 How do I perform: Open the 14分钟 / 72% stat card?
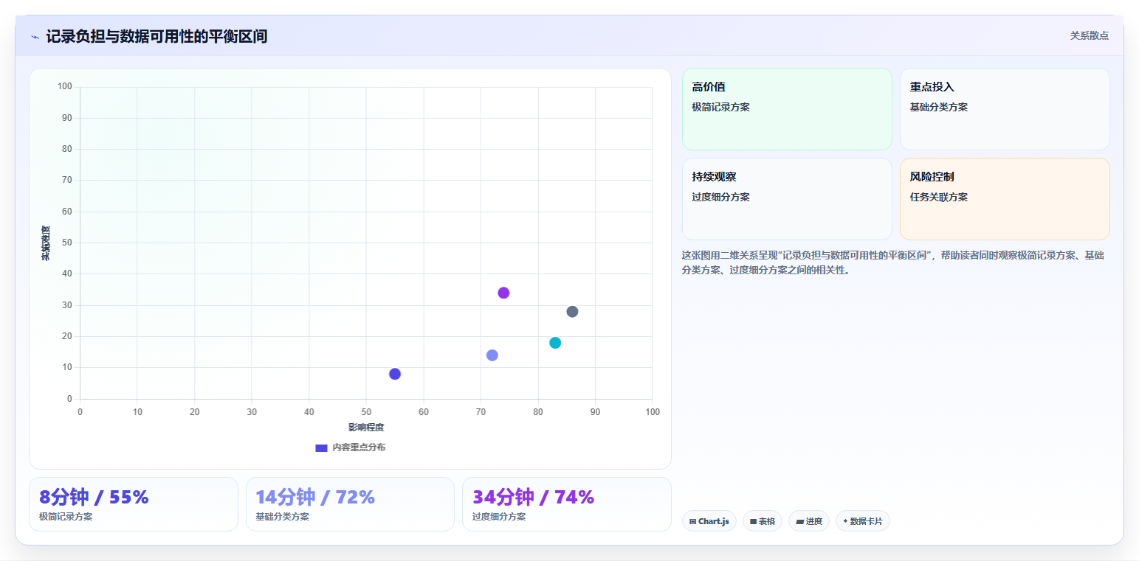click(x=350, y=504)
